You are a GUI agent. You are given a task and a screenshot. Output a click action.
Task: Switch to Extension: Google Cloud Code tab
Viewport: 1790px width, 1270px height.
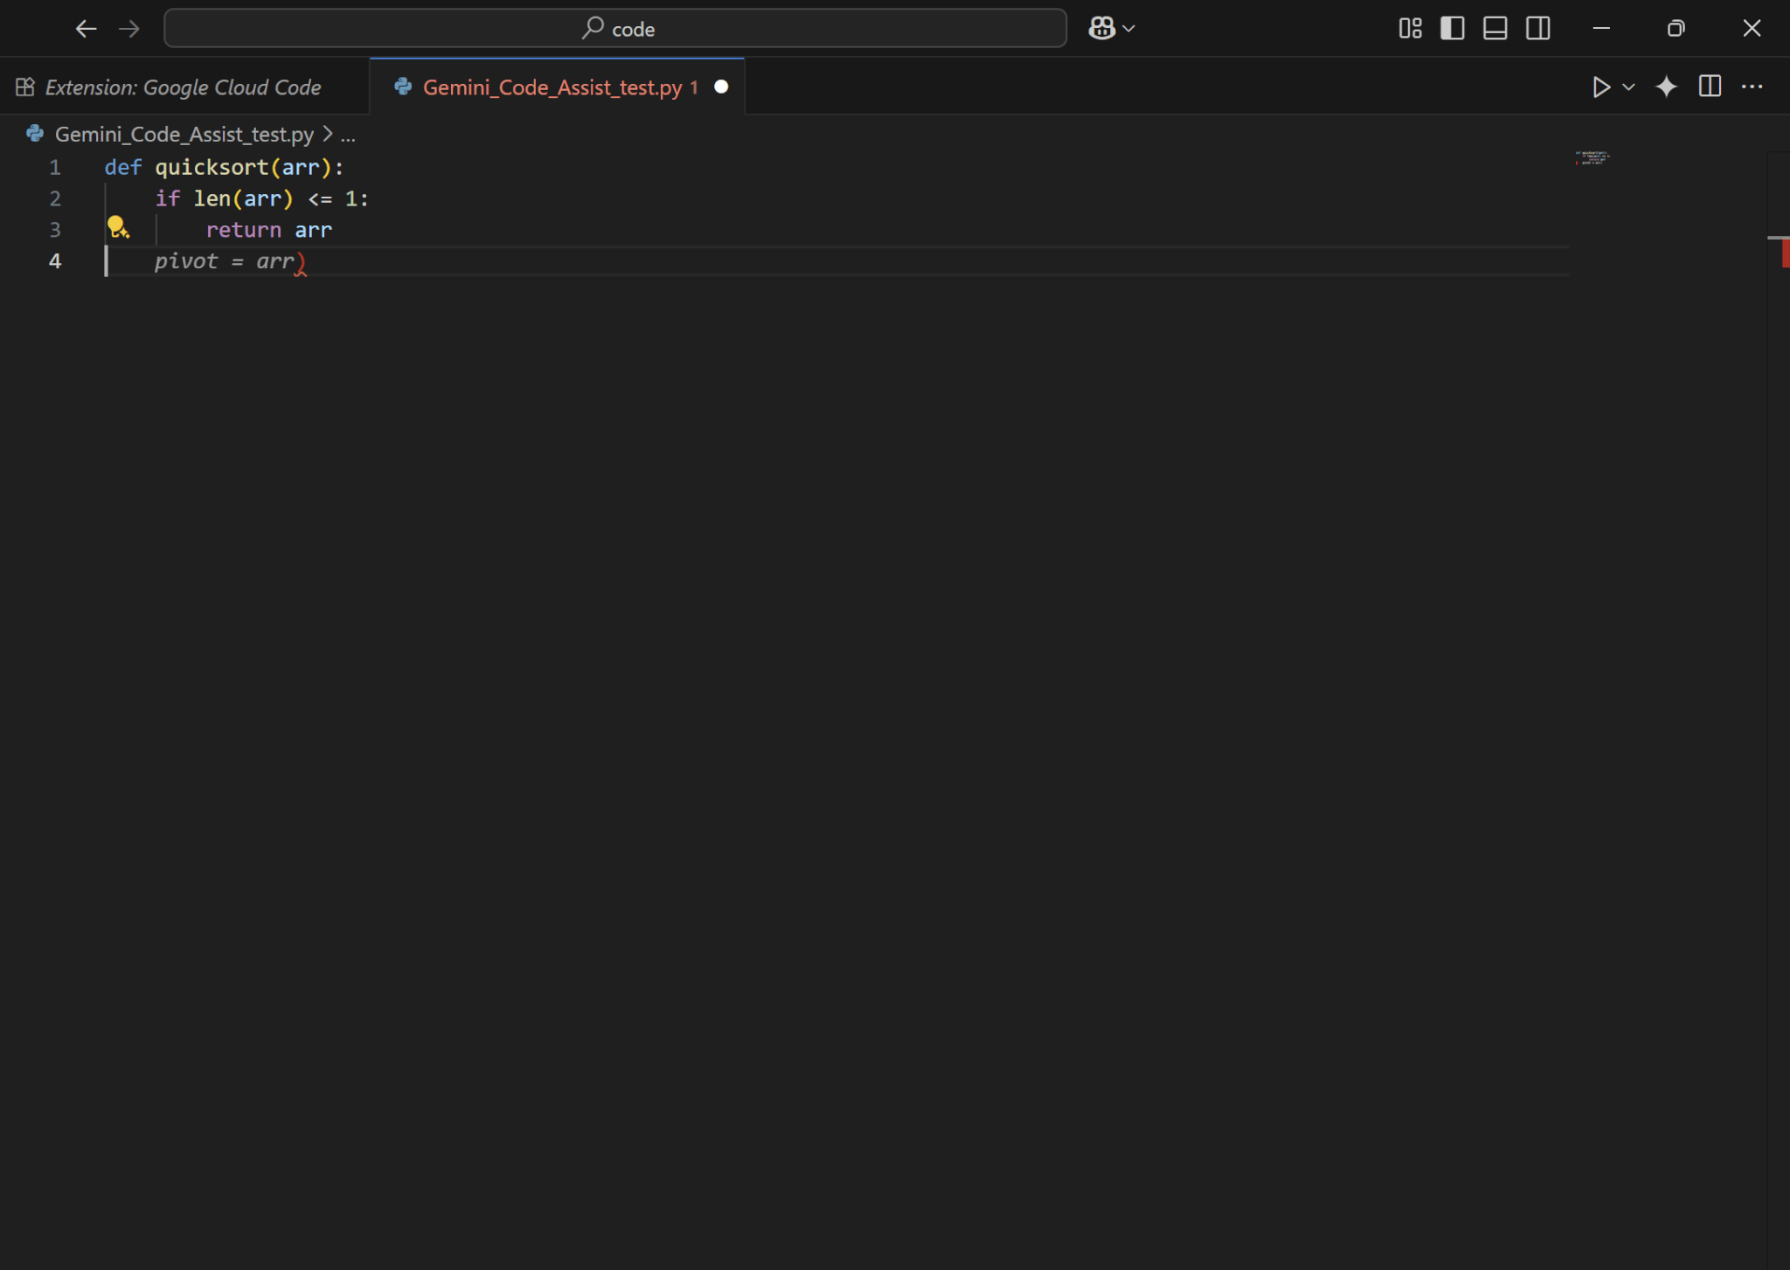point(183,87)
